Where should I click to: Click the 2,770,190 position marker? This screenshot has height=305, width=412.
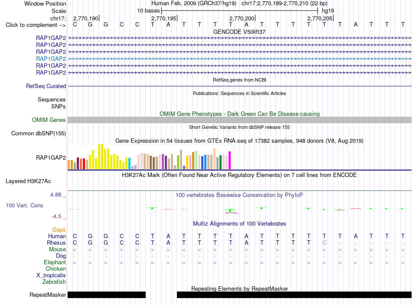(86, 18)
